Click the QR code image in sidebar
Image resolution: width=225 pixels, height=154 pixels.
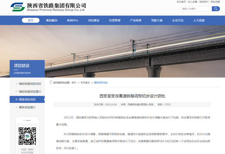[x=27, y=136]
